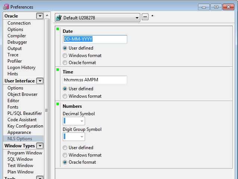Select Windows format radio for Date

[65, 56]
